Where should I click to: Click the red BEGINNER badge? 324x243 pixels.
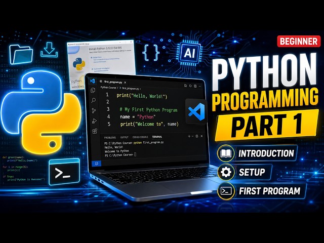coord(299,42)
